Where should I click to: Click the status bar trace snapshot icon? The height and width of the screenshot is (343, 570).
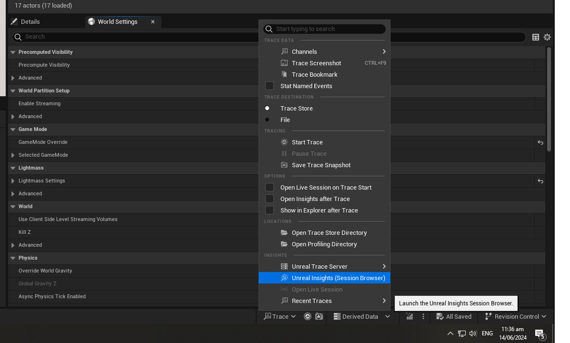click(x=319, y=316)
